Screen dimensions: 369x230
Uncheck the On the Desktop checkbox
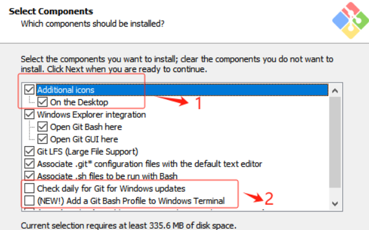coord(43,102)
